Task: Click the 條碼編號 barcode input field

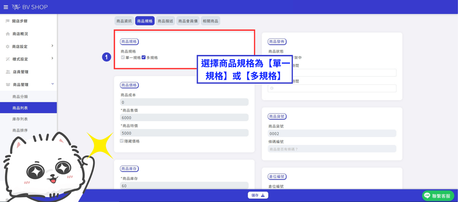Action: [332, 149]
